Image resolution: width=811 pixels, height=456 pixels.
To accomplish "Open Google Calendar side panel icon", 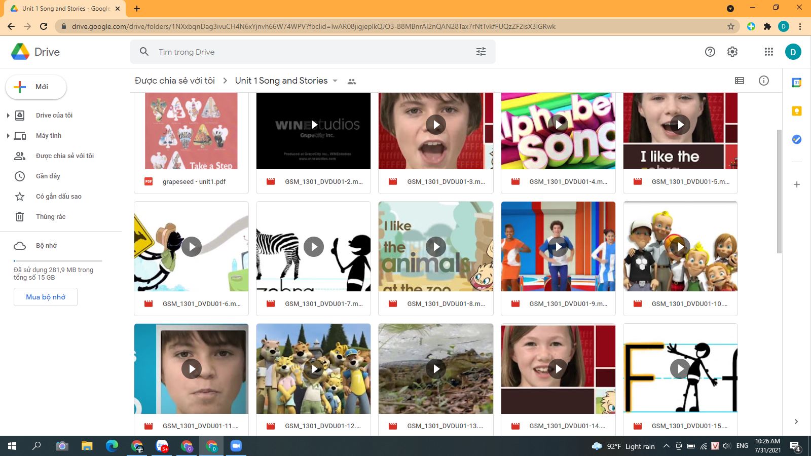I will click(x=796, y=83).
